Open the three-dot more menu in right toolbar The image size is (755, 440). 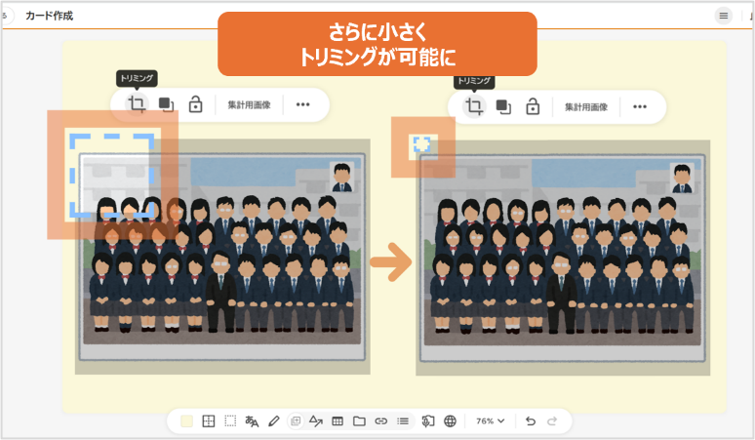(640, 106)
